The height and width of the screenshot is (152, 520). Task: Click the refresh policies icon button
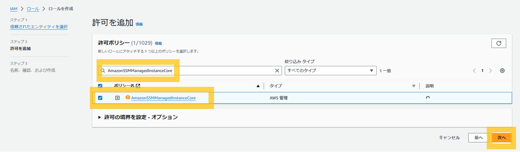click(499, 43)
